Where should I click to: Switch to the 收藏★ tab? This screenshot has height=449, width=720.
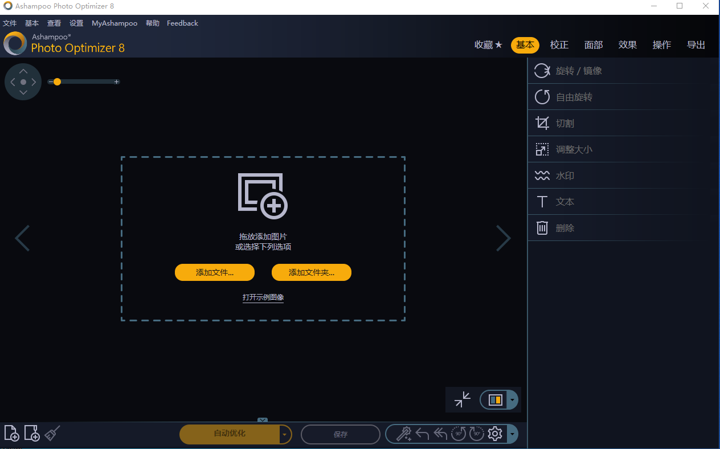(x=489, y=45)
